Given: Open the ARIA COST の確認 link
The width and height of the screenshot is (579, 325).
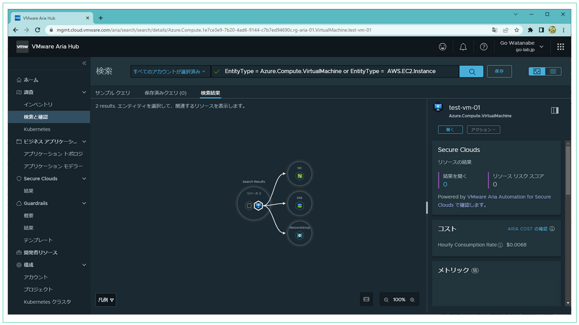Looking at the screenshot, I should click(x=527, y=229).
